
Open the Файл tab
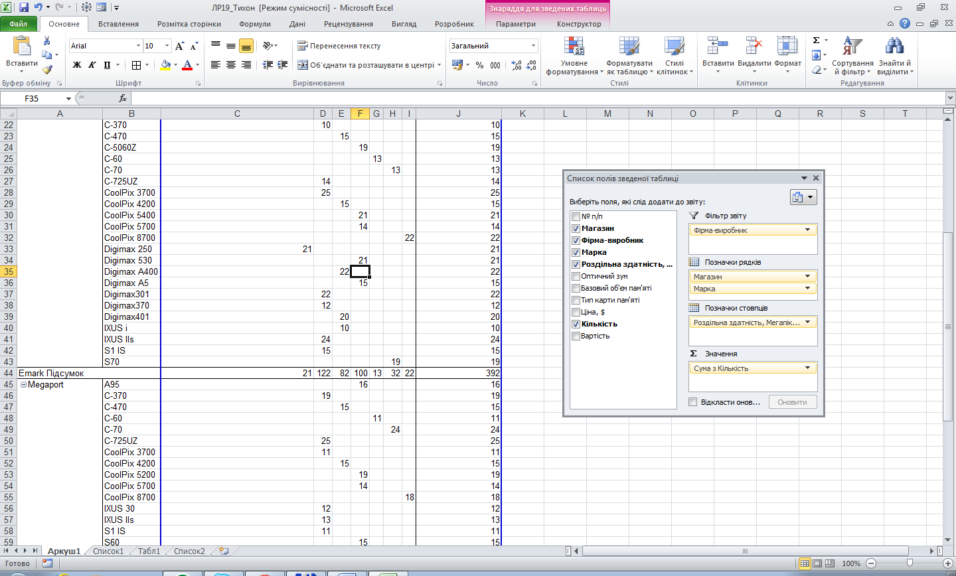[19, 24]
